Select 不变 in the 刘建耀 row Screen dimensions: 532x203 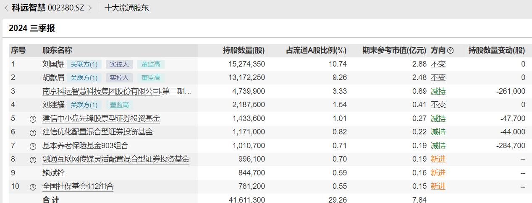pyautogui.click(x=438, y=105)
